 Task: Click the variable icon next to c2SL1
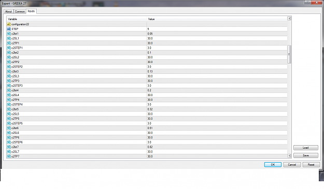click(x=9, y=39)
